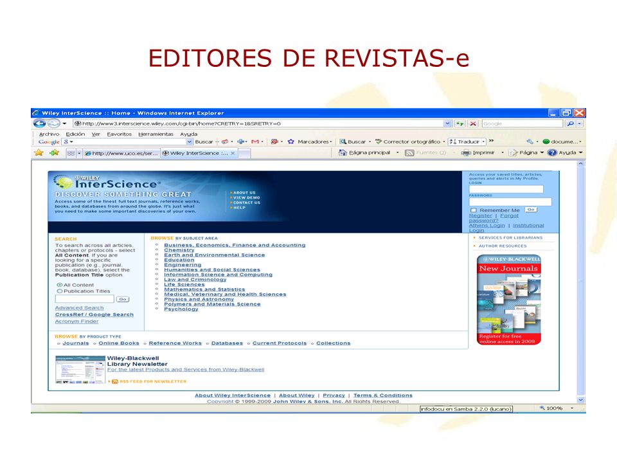Click the Marcadores star icon
Viewport: 617px width, 463px height.
pyautogui.click(x=291, y=141)
